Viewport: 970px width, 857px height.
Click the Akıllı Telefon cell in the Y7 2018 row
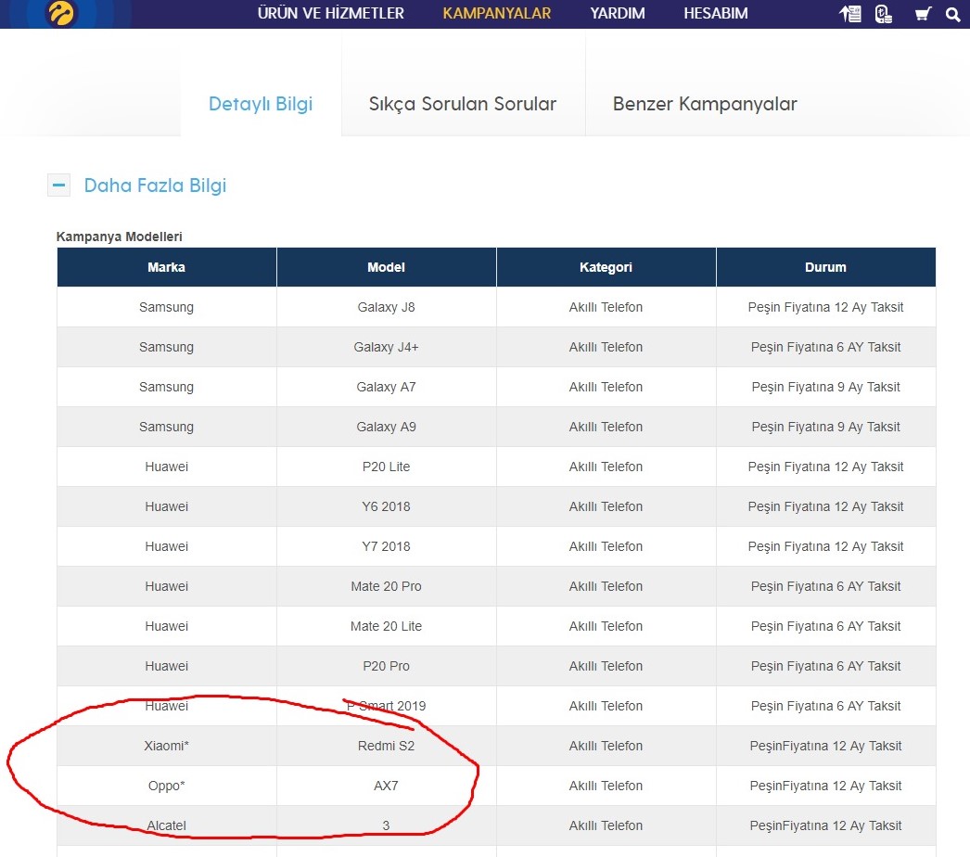click(606, 546)
